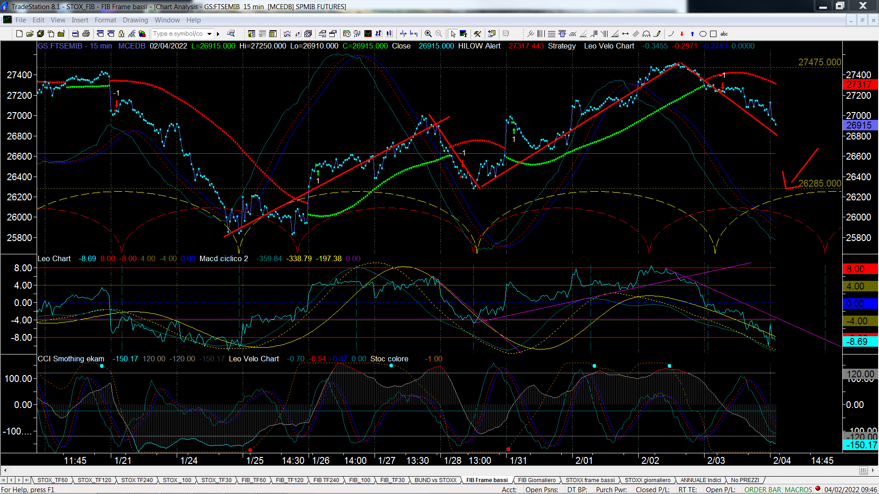Click the Zoom Out magnifier icon
The height and width of the screenshot is (494, 879).
point(439,34)
